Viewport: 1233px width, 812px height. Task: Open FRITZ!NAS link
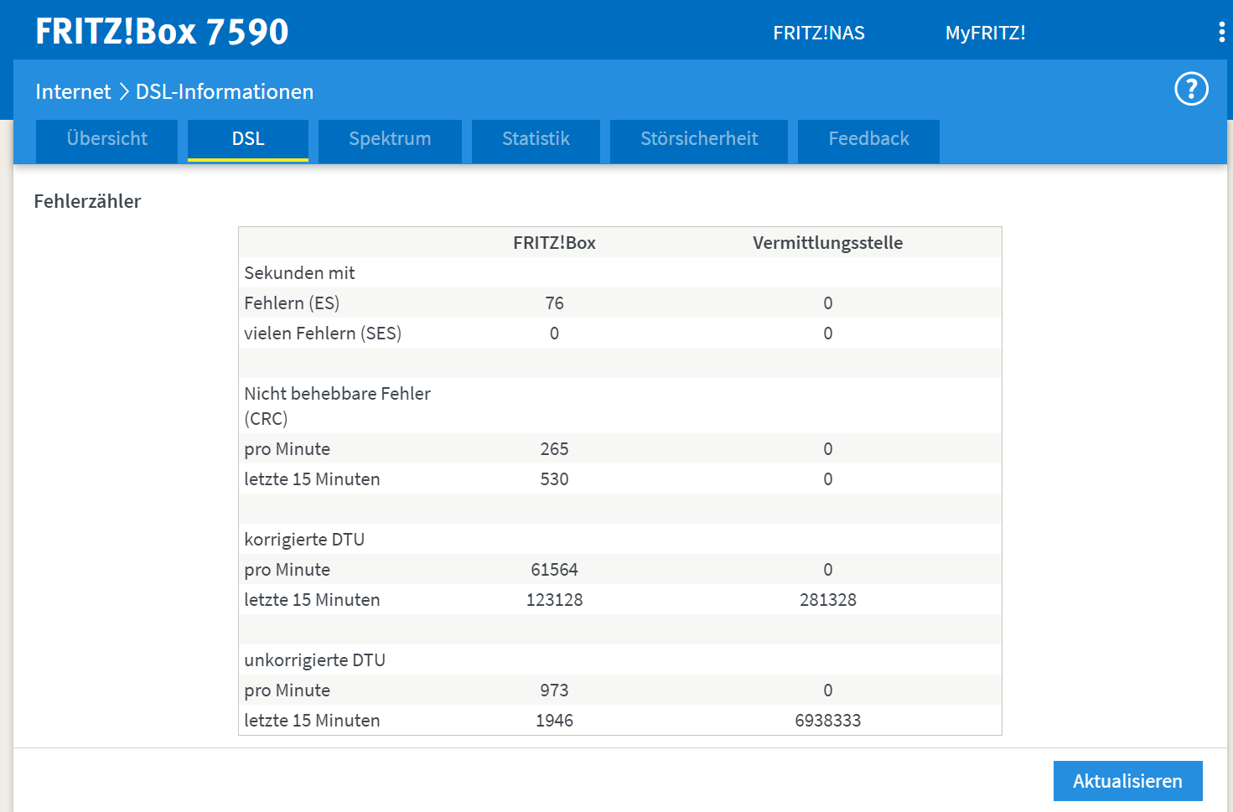click(x=819, y=33)
